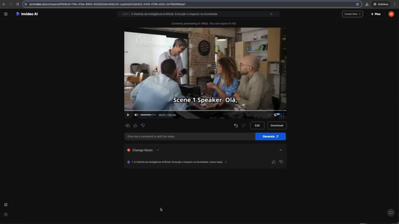
Task: Click the double thumbs up rating
Action: (128, 126)
